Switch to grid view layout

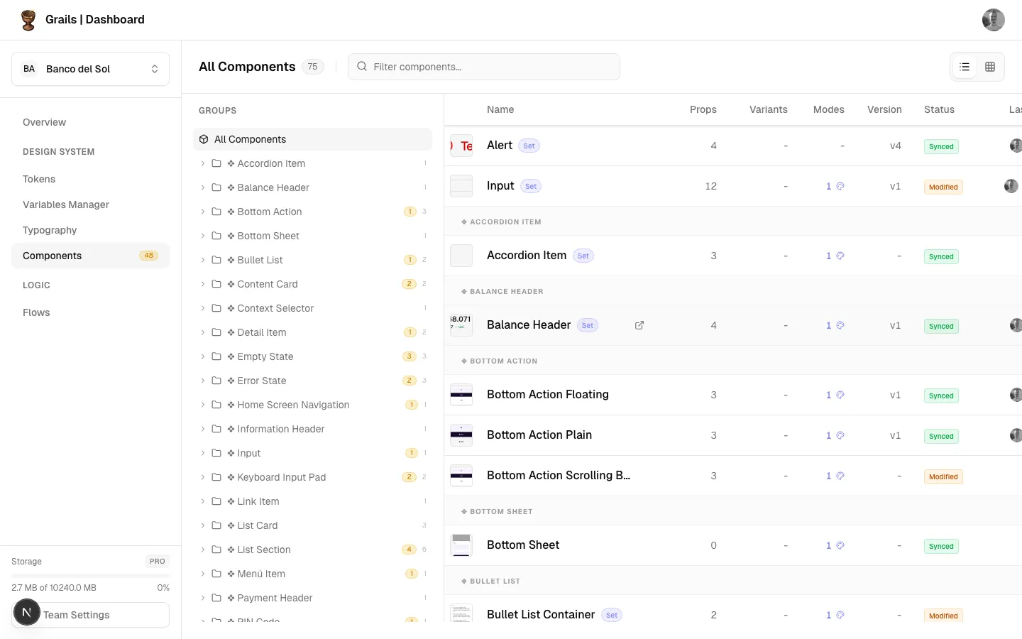[990, 66]
